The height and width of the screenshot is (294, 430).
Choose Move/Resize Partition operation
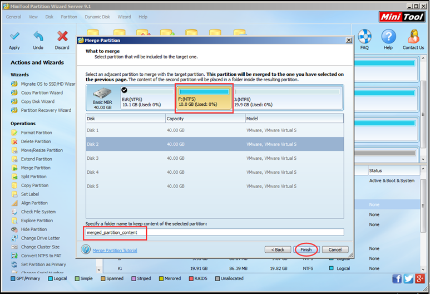coord(37,150)
